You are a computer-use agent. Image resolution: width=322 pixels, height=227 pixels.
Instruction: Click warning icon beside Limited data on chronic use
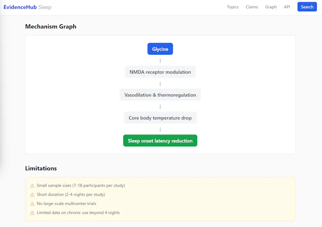click(x=32, y=213)
